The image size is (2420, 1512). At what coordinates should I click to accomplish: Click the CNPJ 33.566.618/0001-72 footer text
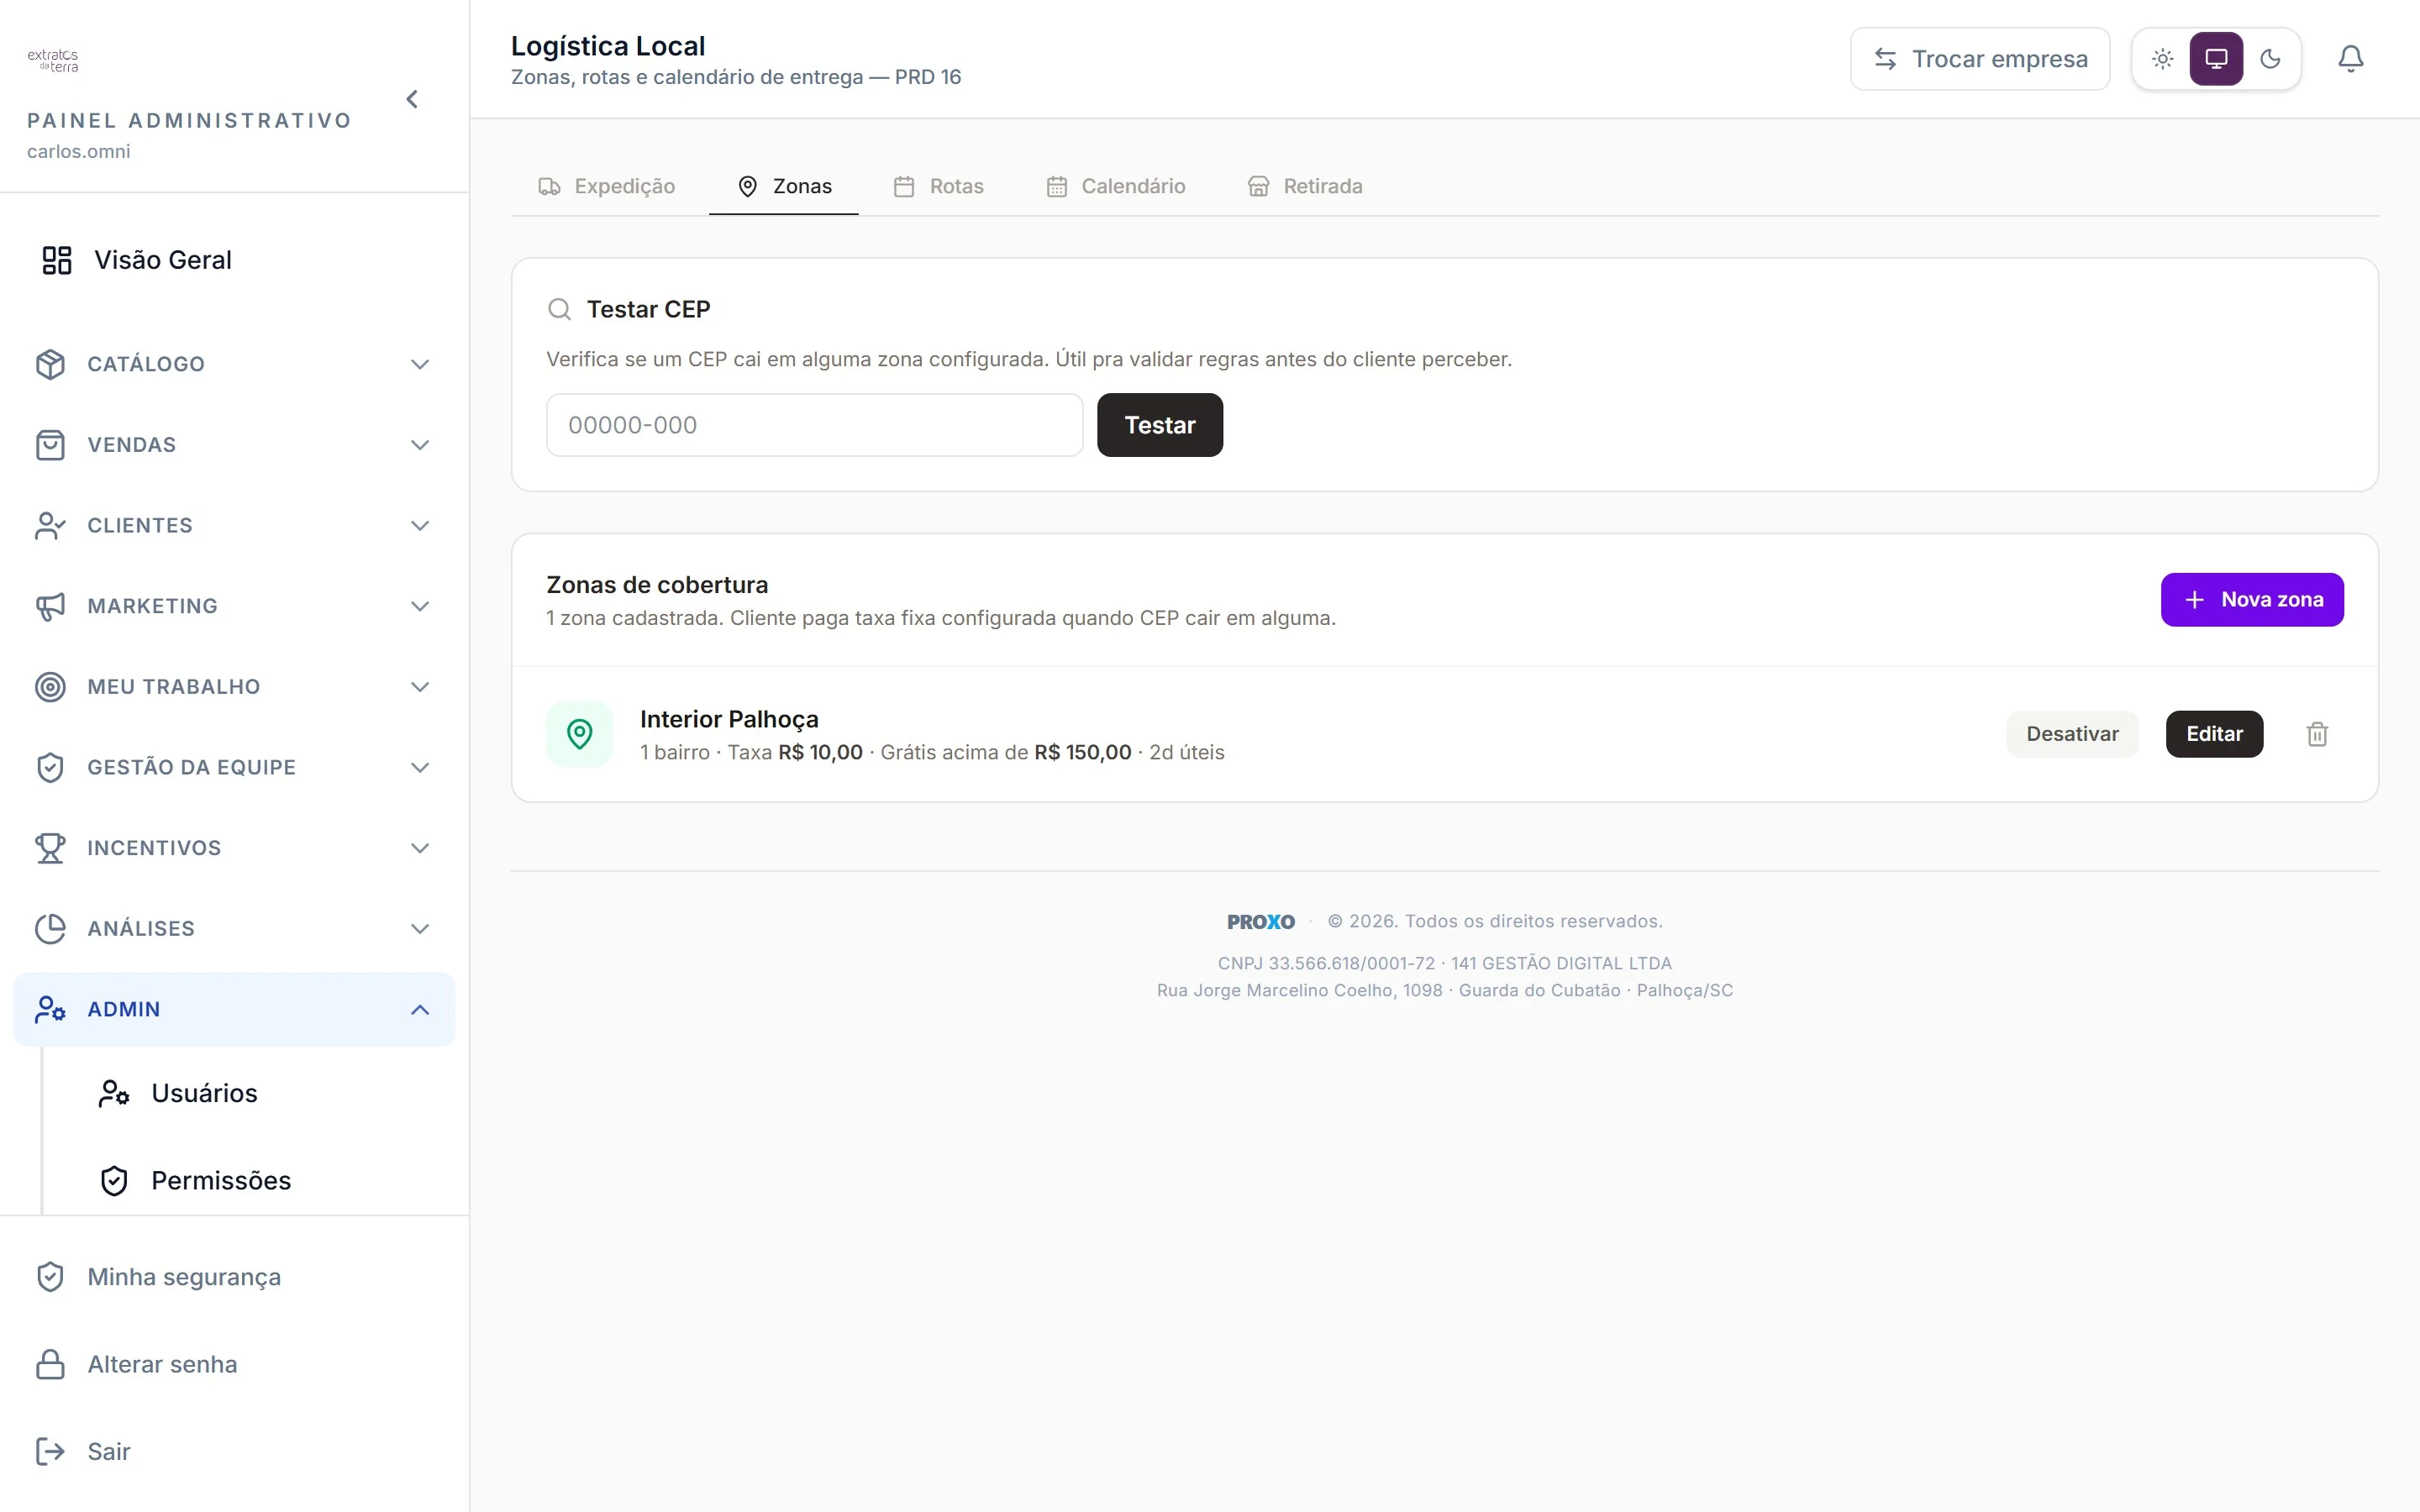tap(1326, 963)
